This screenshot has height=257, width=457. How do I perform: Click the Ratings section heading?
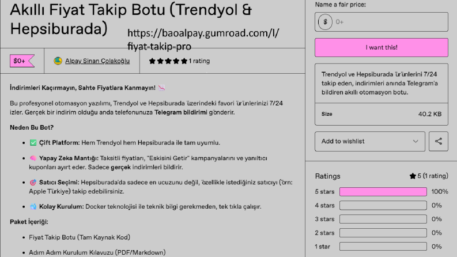327,176
